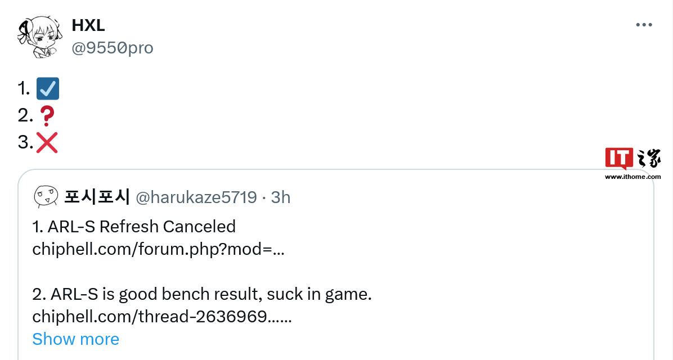Open the 포시포시 avatar icon in quoted tweet
Image resolution: width=673 pixels, height=360 pixels.
(46, 196)
